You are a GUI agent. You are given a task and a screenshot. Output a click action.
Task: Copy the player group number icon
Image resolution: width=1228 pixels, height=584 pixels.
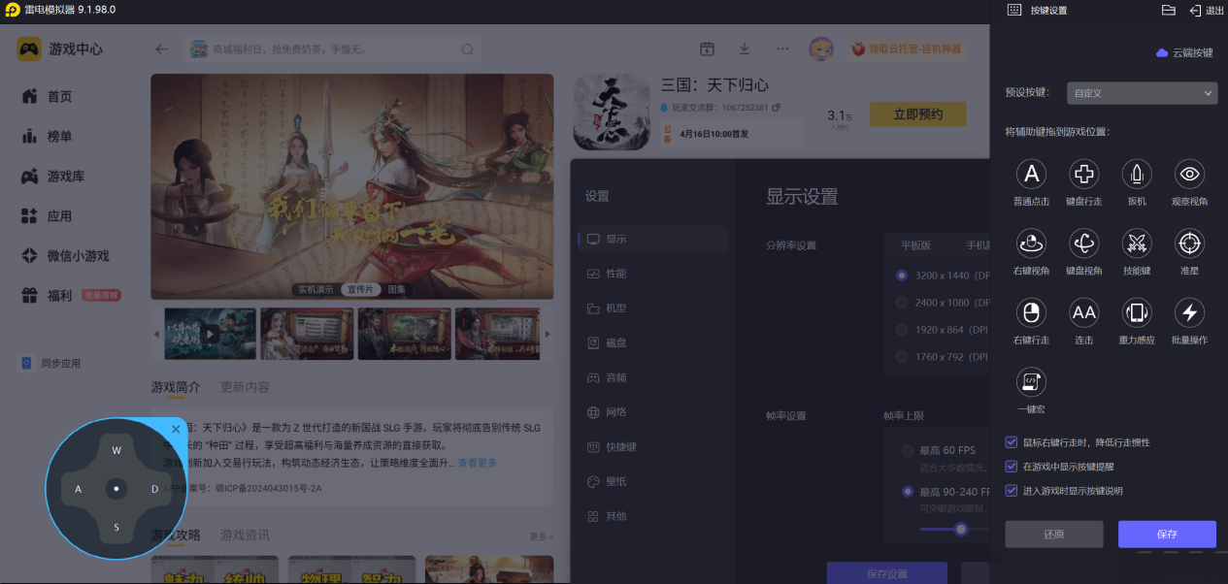[x=776, y=107]
